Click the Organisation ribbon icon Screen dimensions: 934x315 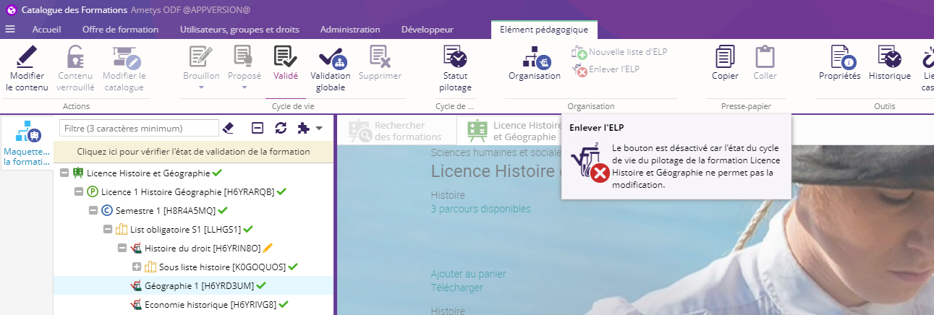(x=534, y=57)
